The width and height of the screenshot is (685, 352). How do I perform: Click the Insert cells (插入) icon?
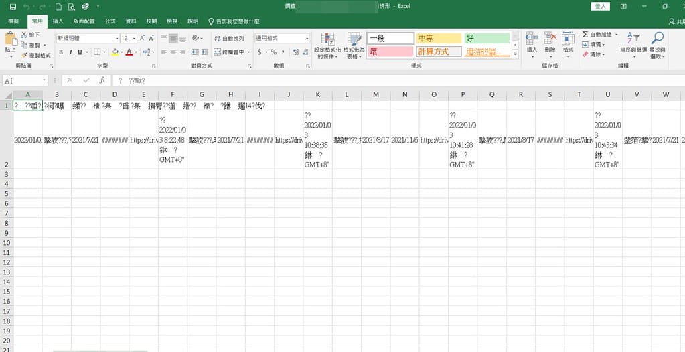(x=532, y=46)
